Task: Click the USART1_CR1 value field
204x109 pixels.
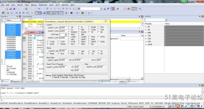Action: tap(63, 28)
